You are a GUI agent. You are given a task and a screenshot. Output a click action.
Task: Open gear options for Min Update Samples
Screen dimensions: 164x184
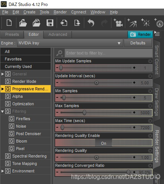pyautogui.click(x=150, y=61)
